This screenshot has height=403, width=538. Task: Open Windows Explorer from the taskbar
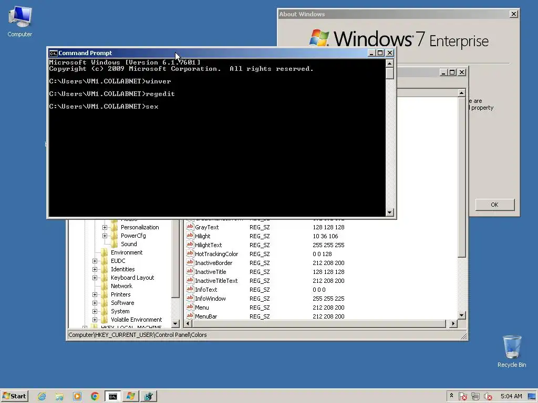pos(59,397)
